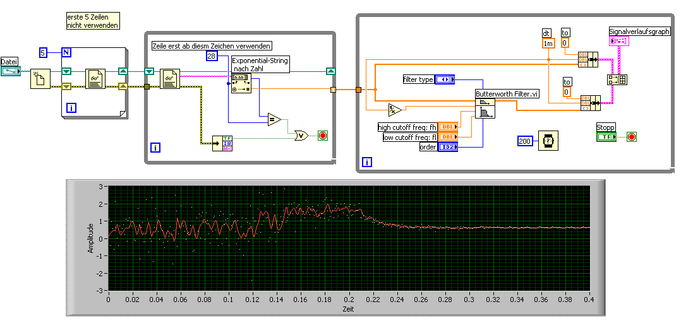The height and width of the screenshot is (321, 681).
Task: Select the Read Text File node in the For Loop
Action: [x=96, y=78]
